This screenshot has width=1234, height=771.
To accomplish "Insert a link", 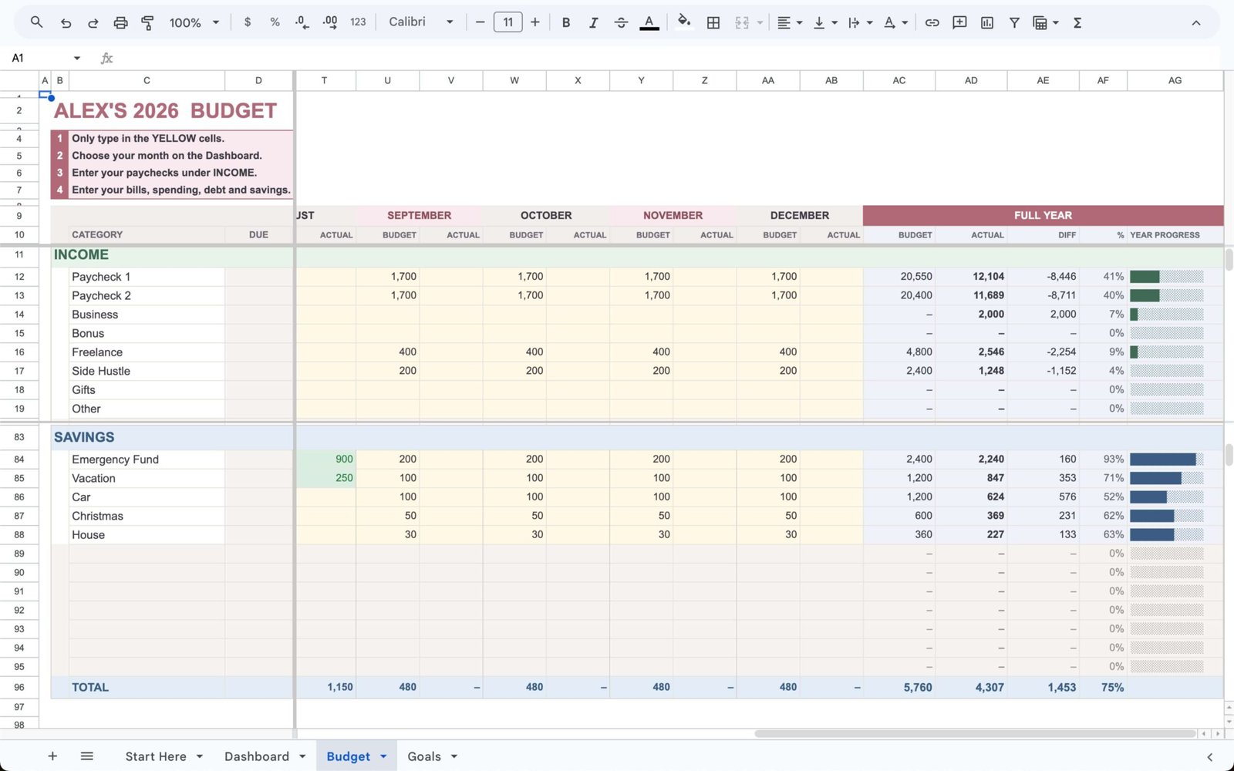I will pos(932,22).
